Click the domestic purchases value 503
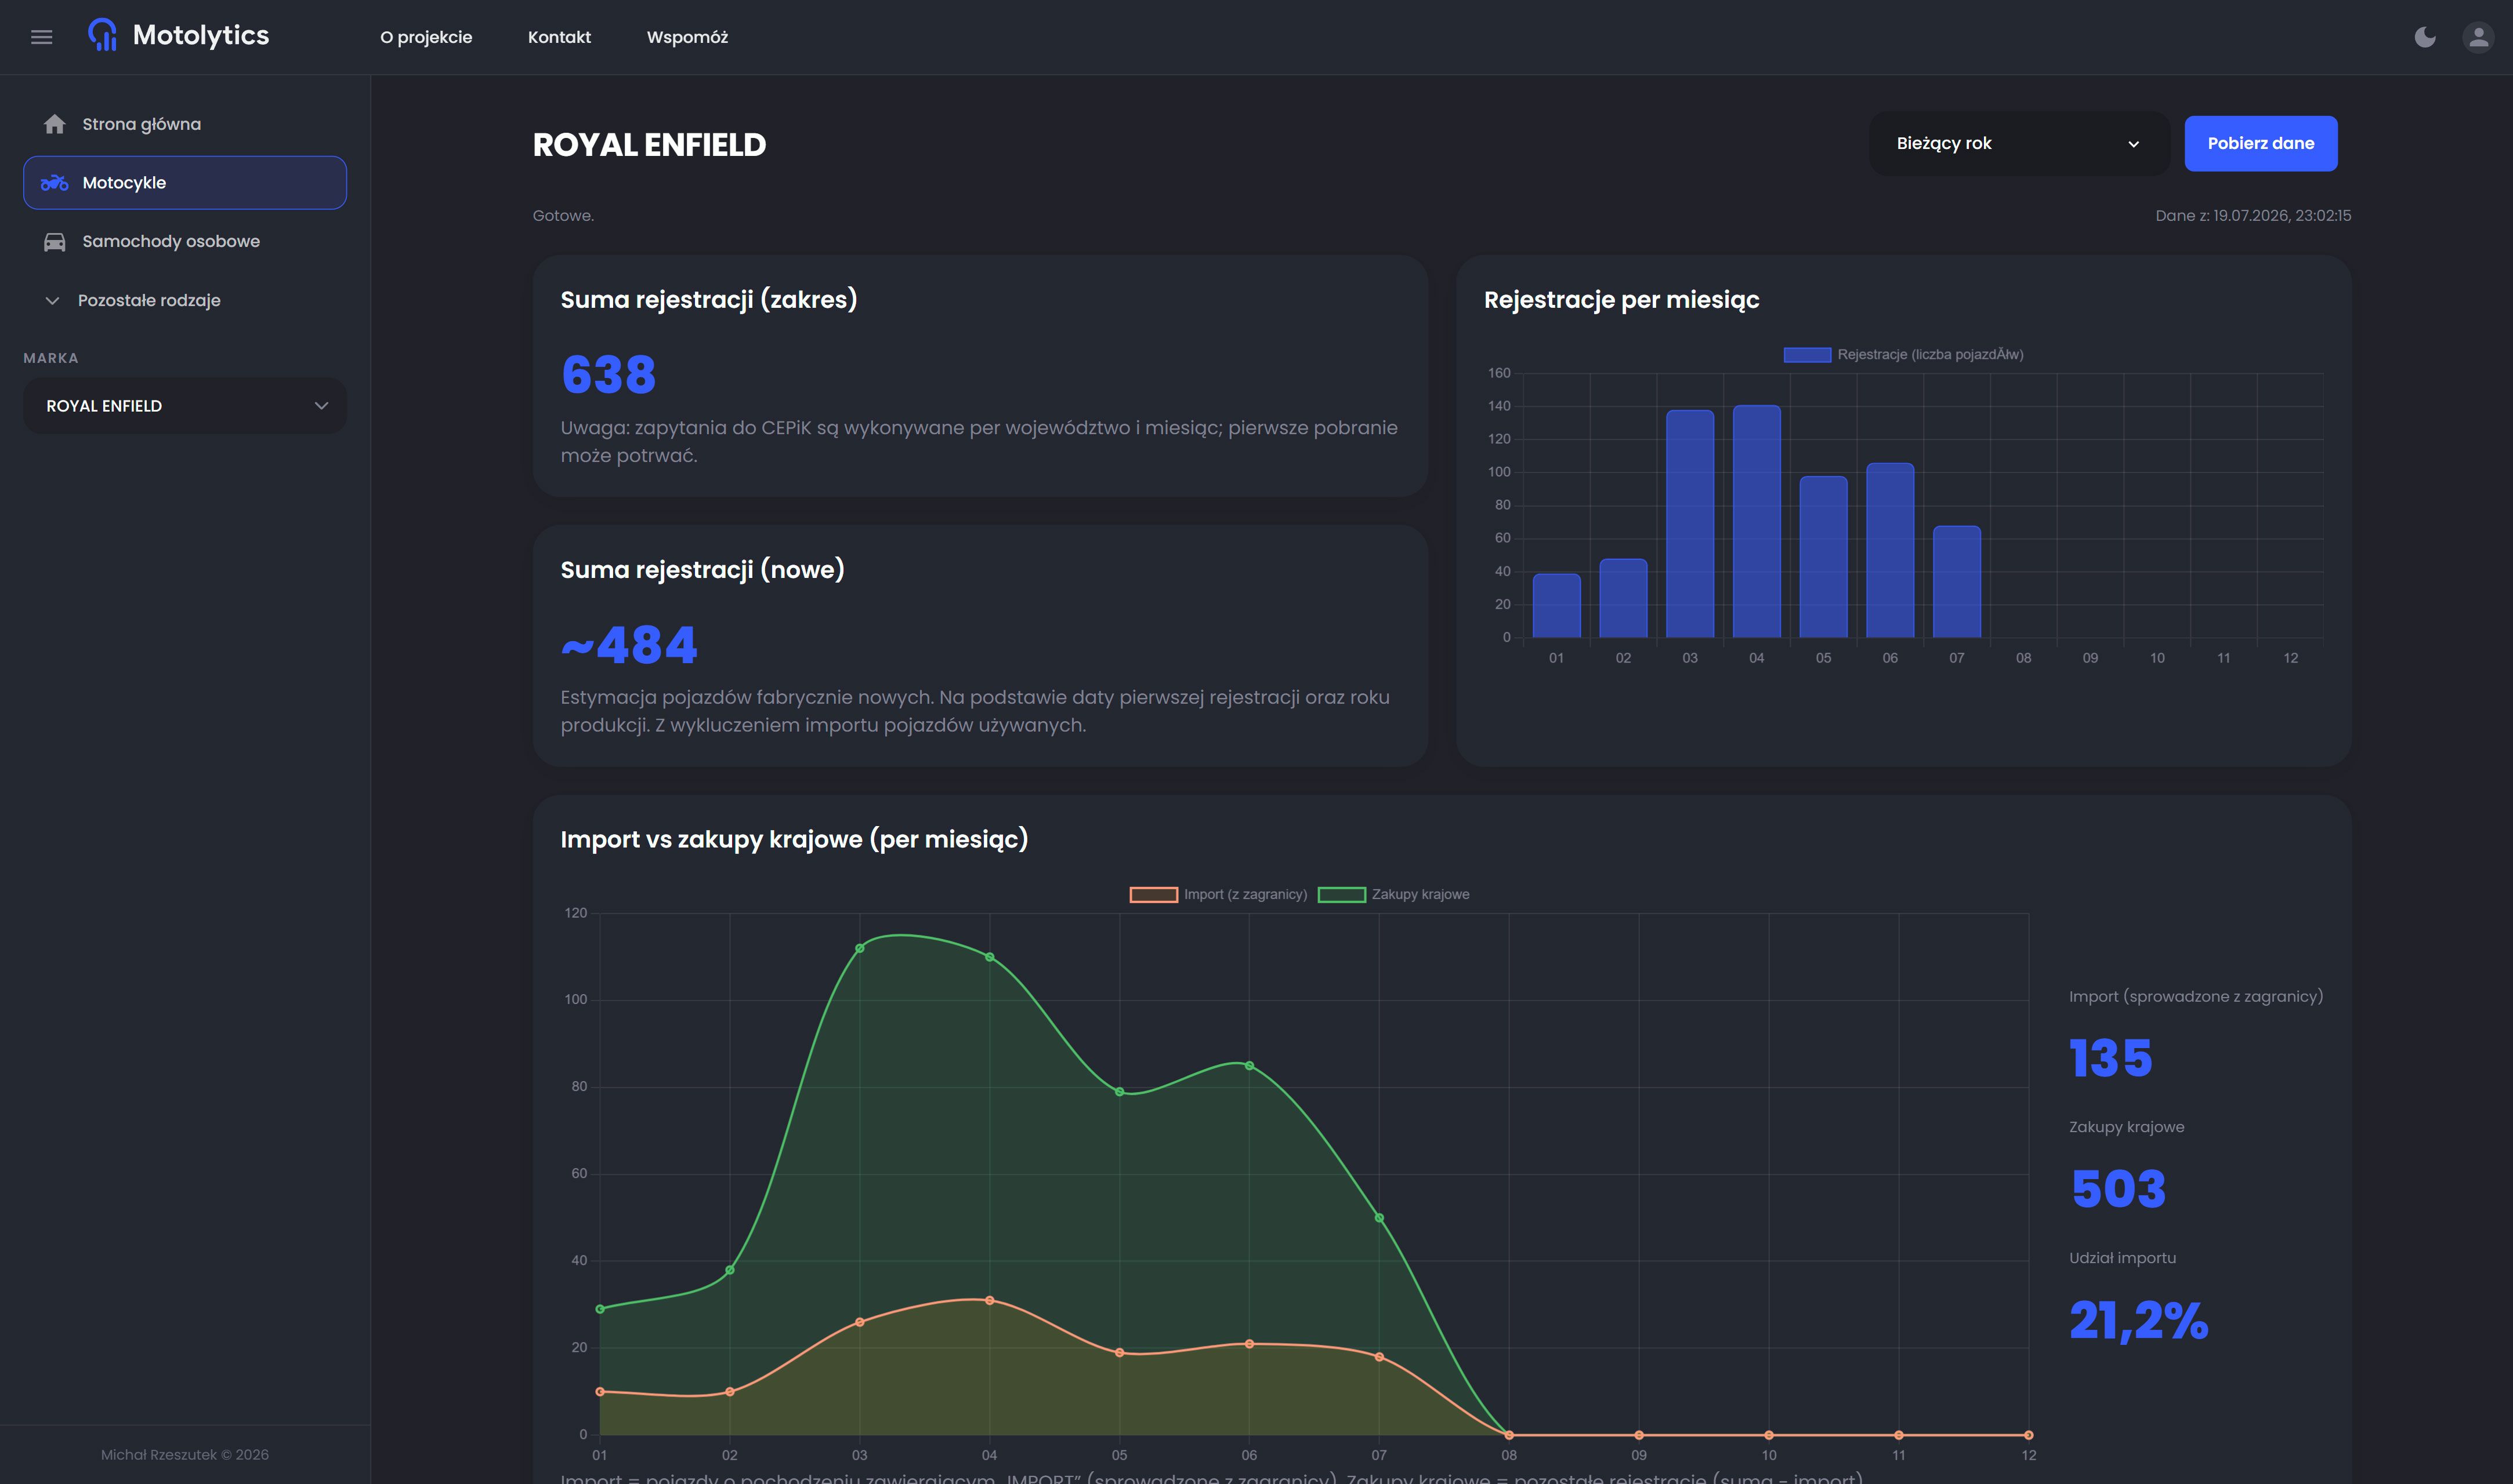Screen dimensions: 2513x1484 (x=2119, y=1189)
